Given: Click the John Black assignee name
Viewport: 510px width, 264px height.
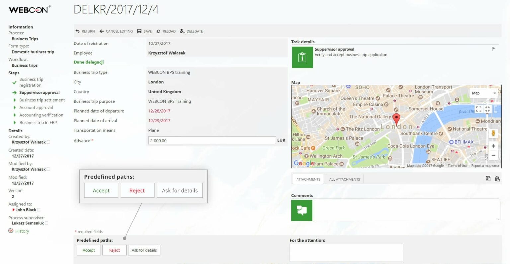Looking at the screenshot, I should (x=26, y=210).
